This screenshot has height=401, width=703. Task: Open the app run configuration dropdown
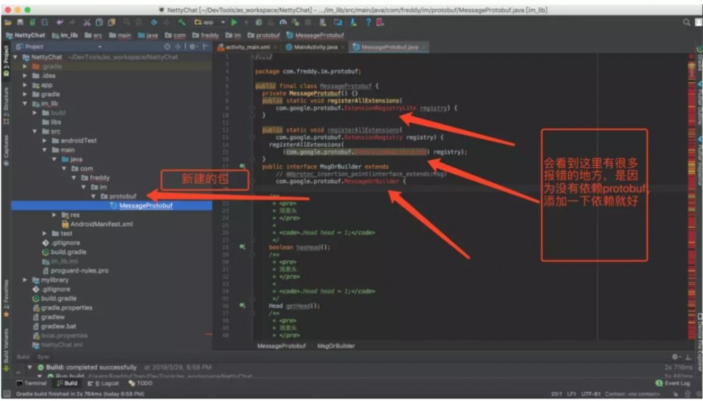(209, 22)
